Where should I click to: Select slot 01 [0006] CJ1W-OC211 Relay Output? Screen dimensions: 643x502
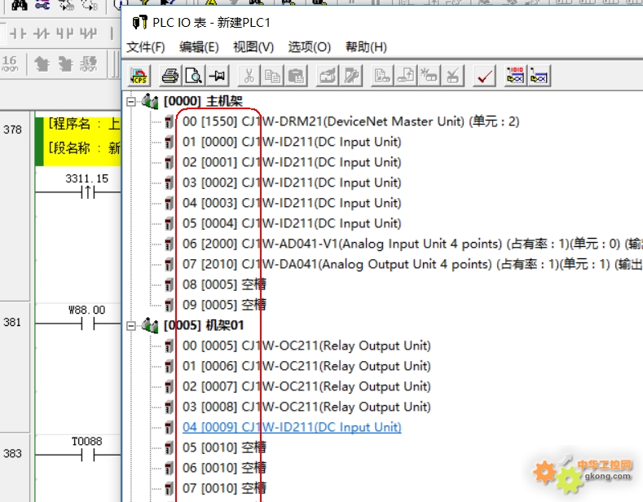[x=306, y=366]
